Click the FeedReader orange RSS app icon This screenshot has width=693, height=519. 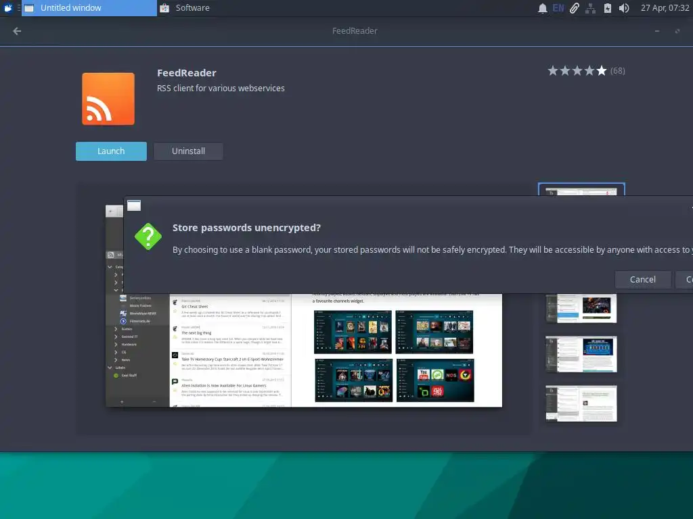tap(108, 99)
